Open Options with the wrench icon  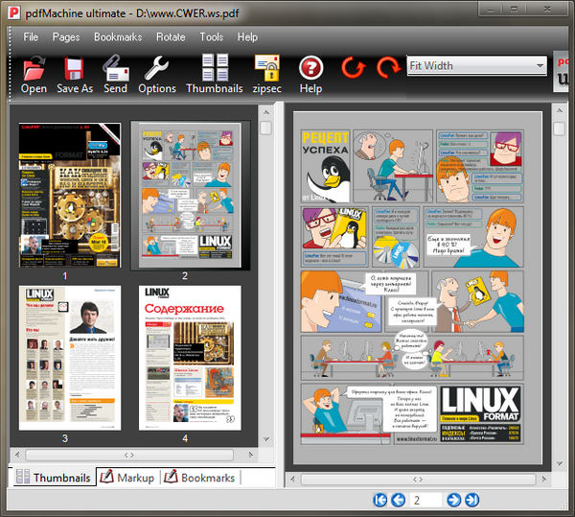(156, 69)
